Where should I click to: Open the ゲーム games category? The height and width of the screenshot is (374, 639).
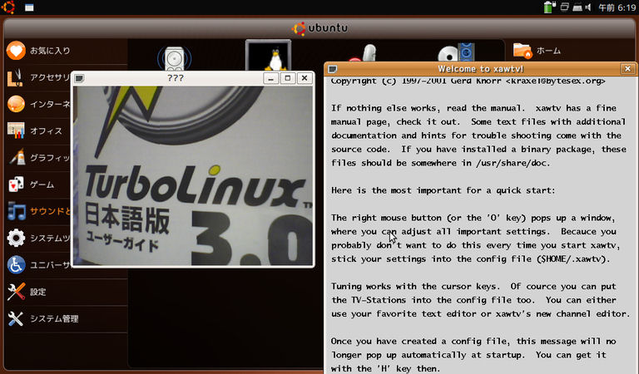pos(38,185)
